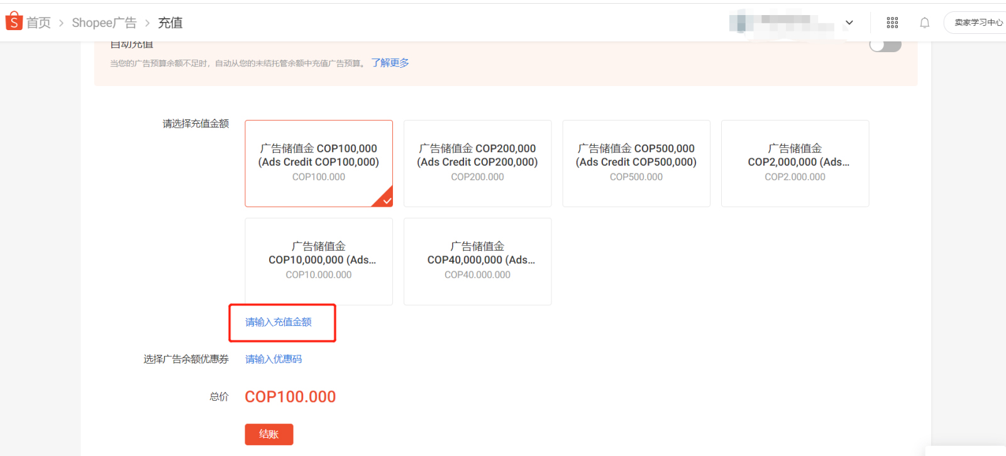
Task: Click 请输入优惠码 voucher code link
Action: pos(274,359)
